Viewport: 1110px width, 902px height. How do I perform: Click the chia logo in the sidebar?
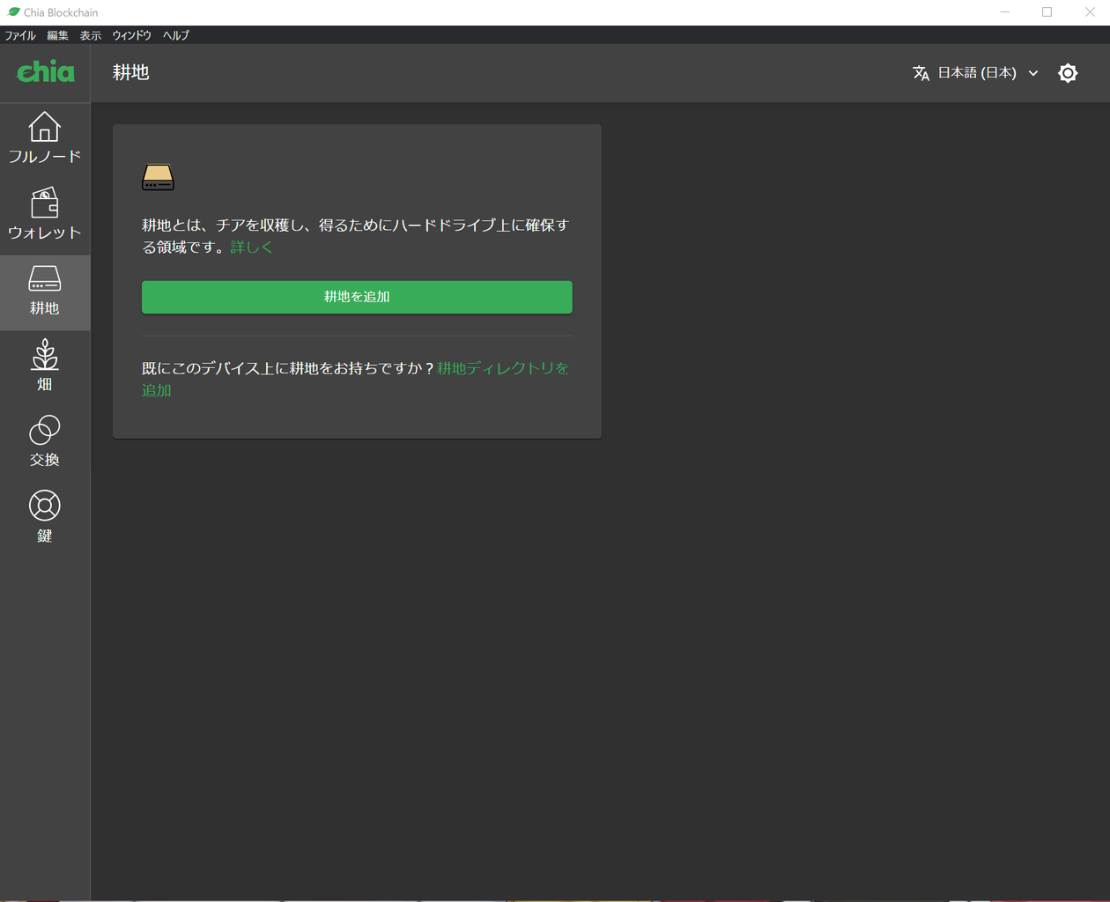pos(44,72)
